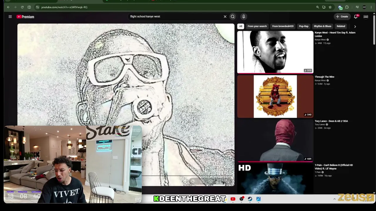
Task: Show hidden system tray icons chevron
Action: pos(334,199)
